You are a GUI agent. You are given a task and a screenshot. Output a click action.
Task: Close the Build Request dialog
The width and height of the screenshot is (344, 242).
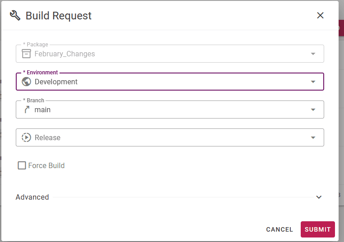coord(320,15)
